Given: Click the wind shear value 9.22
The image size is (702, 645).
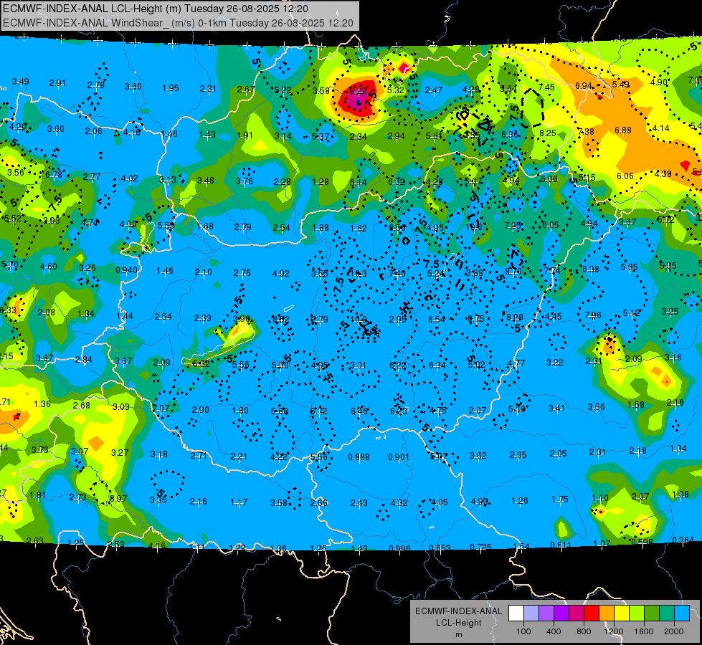Looking at the screenshot, I should coord(358,91).
